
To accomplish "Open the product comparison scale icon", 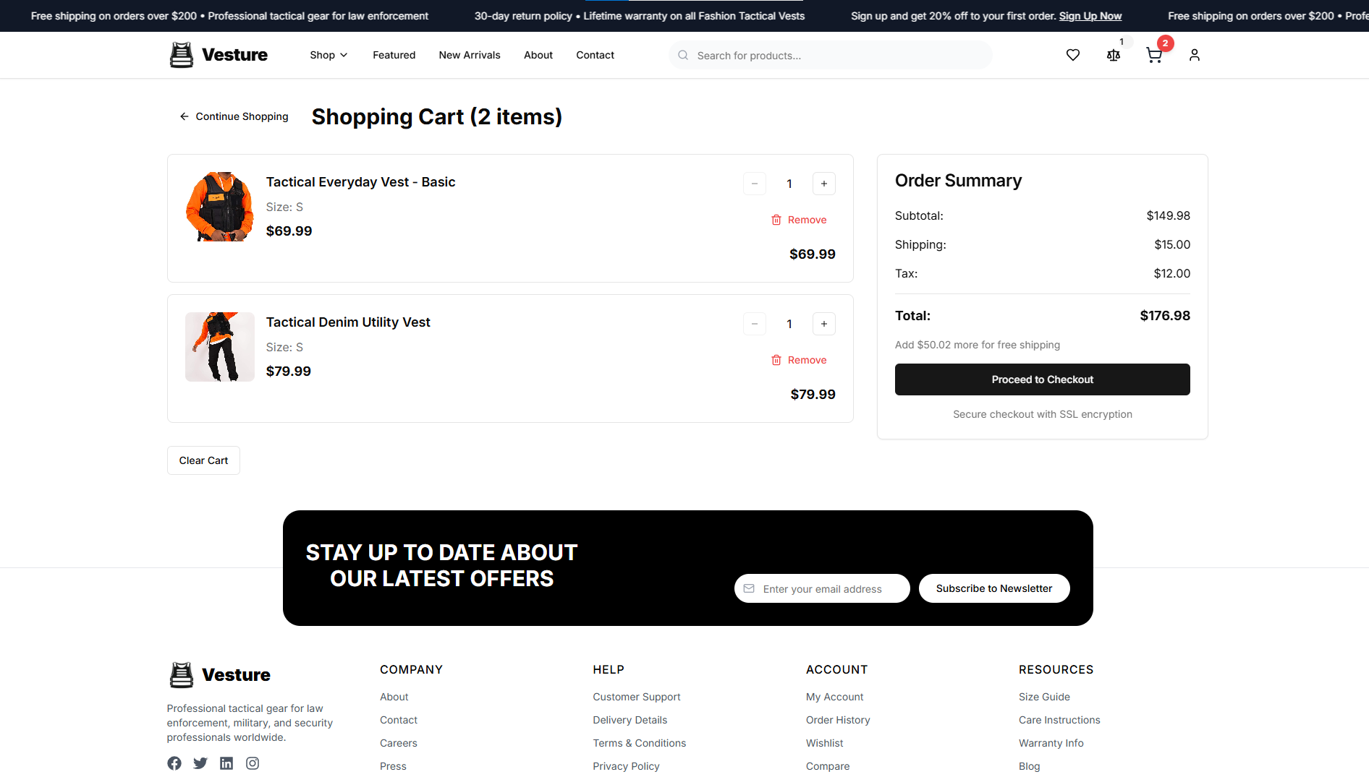I will click(1113, 54).
